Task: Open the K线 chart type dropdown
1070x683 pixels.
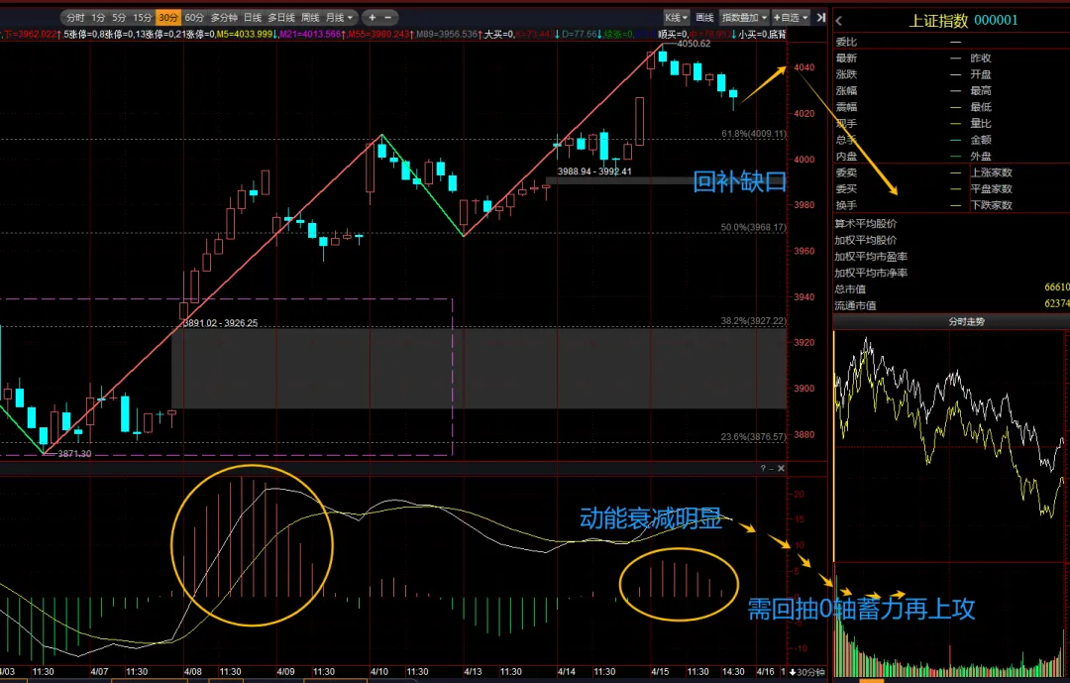Action: click(677, 18)
